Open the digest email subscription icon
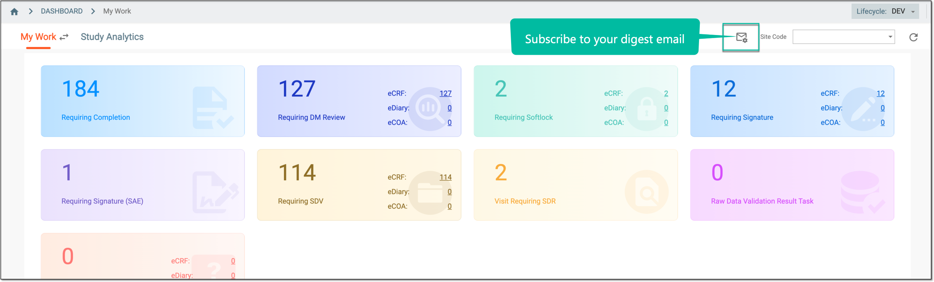The image size is (934, 282). click(742, 37)
